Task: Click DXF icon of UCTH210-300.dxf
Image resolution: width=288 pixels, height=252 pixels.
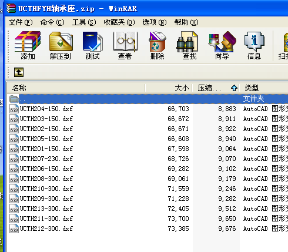Action: click(14, 189)
